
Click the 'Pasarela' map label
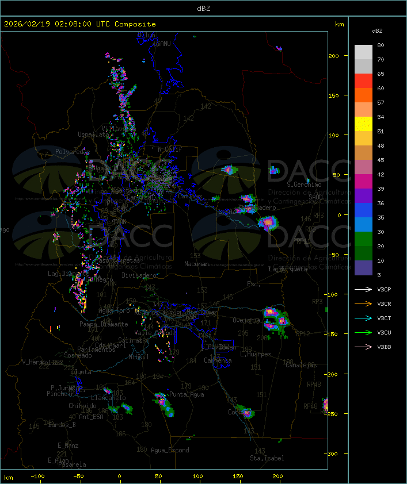pyautogui.click(x=72, y=464)
